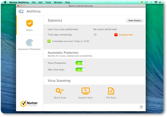The width and height of the screenshot is (167, 117).
Task: Open Time Machine menu bar icon
Action: [x=147, y=2]
